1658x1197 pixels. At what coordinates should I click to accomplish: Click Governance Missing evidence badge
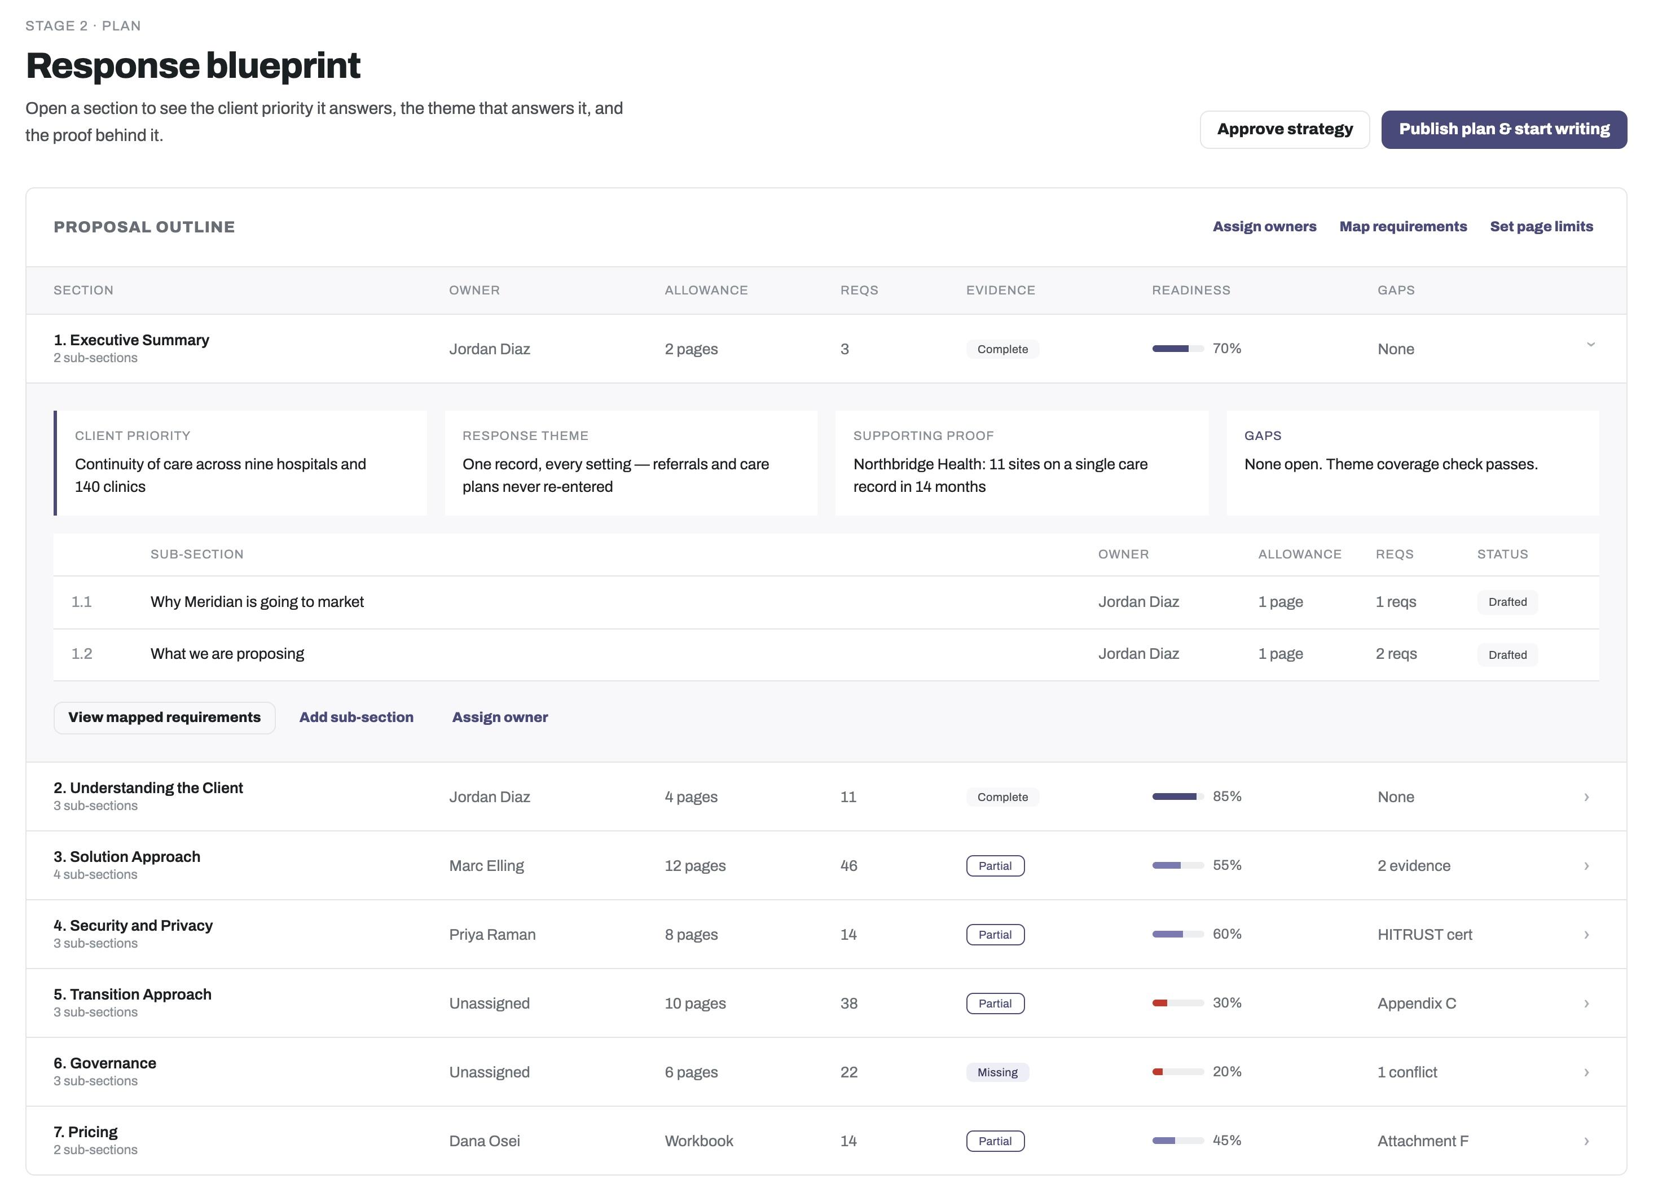pyautogui.click(x=997, y=1072)
